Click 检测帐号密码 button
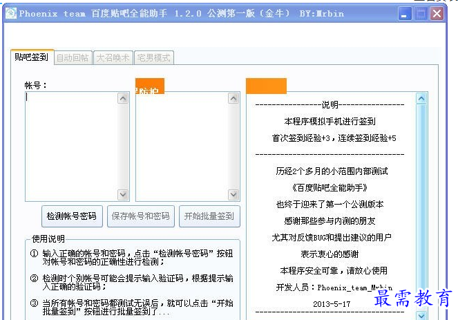458x320 pixels. pyautogui.click(x=72, y=216)
